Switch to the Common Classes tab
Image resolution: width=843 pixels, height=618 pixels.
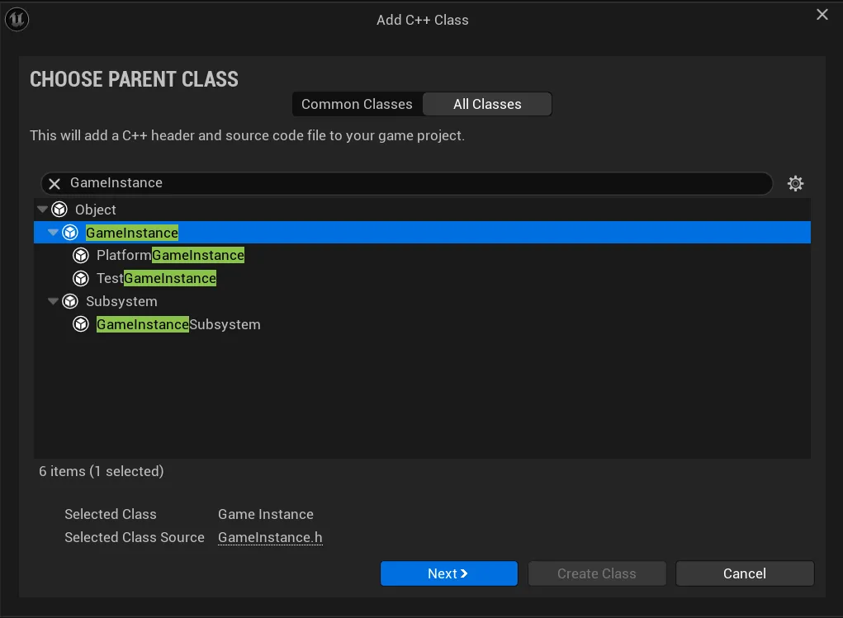pos(357,104)
